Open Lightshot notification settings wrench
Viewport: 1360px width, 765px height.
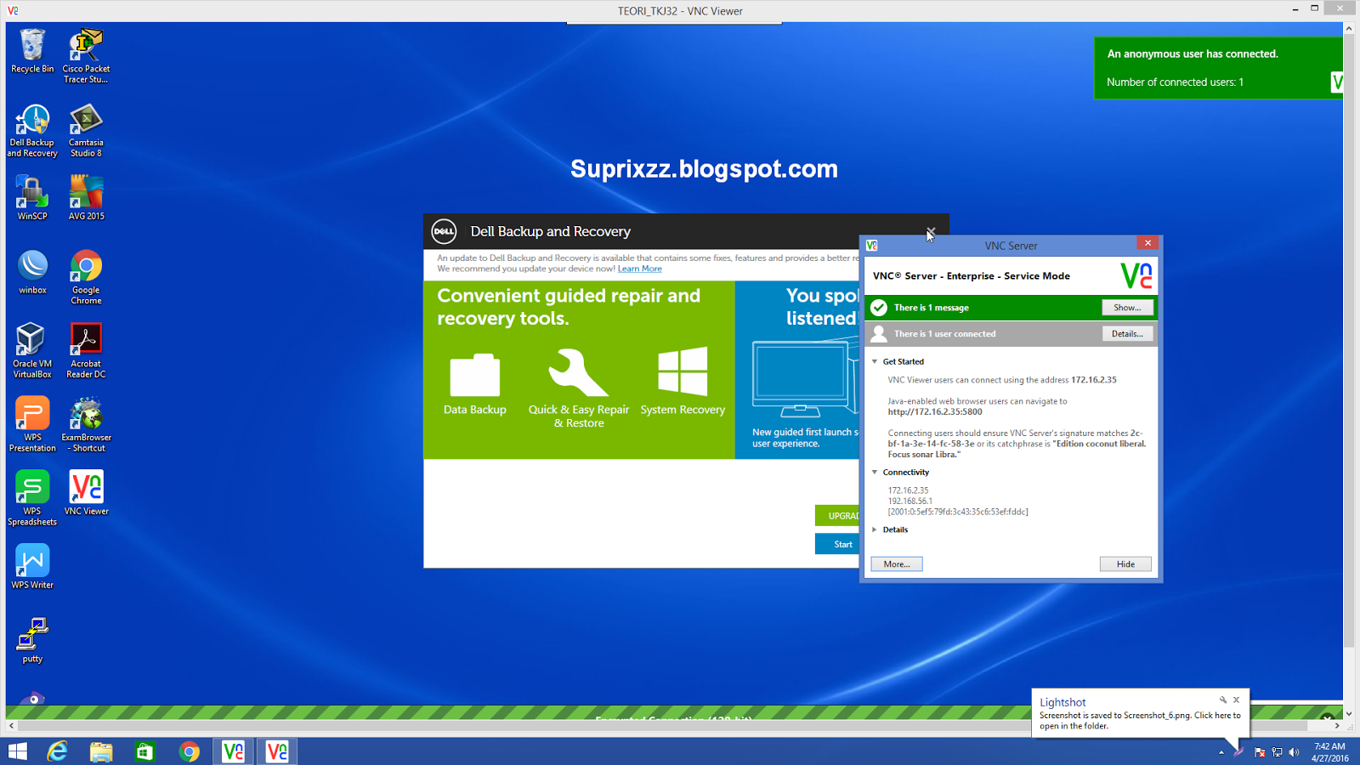point(1223,700)
